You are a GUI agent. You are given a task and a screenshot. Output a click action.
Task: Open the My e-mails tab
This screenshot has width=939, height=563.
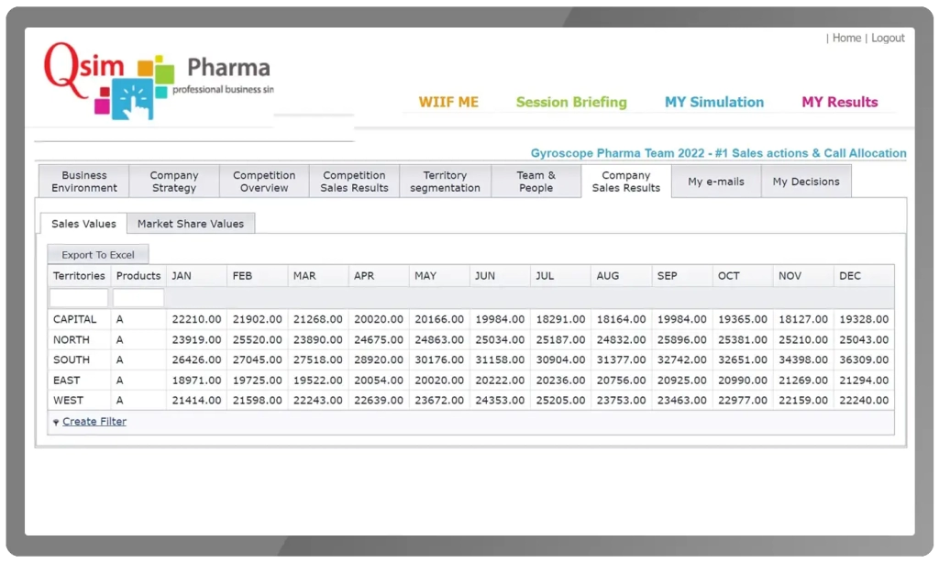pyautogui.click(x=716, y=182)
